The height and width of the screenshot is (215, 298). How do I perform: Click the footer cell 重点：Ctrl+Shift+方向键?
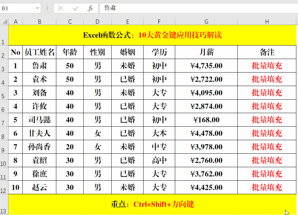click(x=152, y=204)
